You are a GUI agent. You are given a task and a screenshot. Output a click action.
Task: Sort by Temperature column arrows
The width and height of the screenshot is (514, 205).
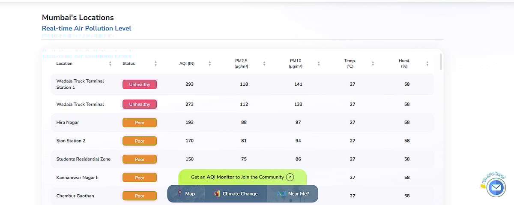click(373, 63)
